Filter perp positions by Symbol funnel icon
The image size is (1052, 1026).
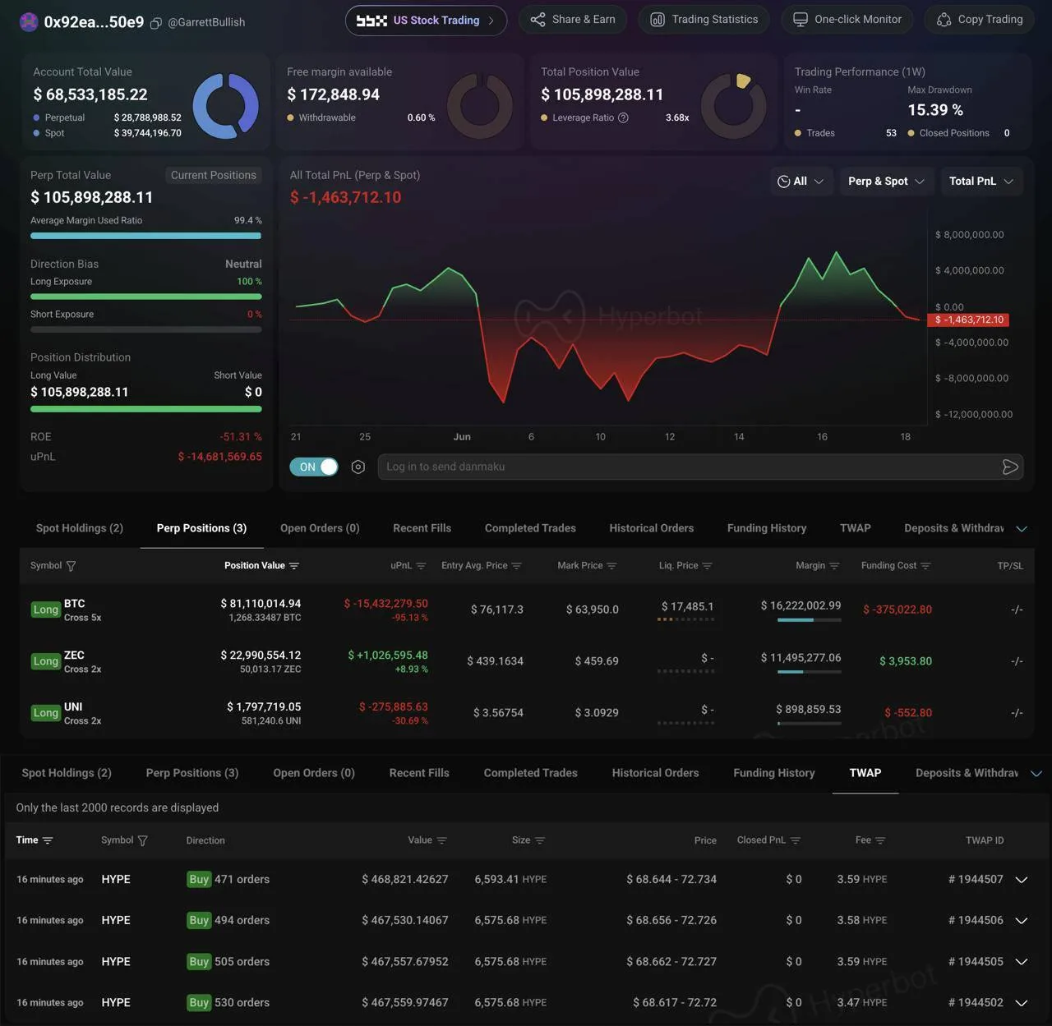coord(71,566)
